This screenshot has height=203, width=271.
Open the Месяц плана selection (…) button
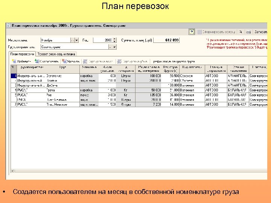(73, 40)
